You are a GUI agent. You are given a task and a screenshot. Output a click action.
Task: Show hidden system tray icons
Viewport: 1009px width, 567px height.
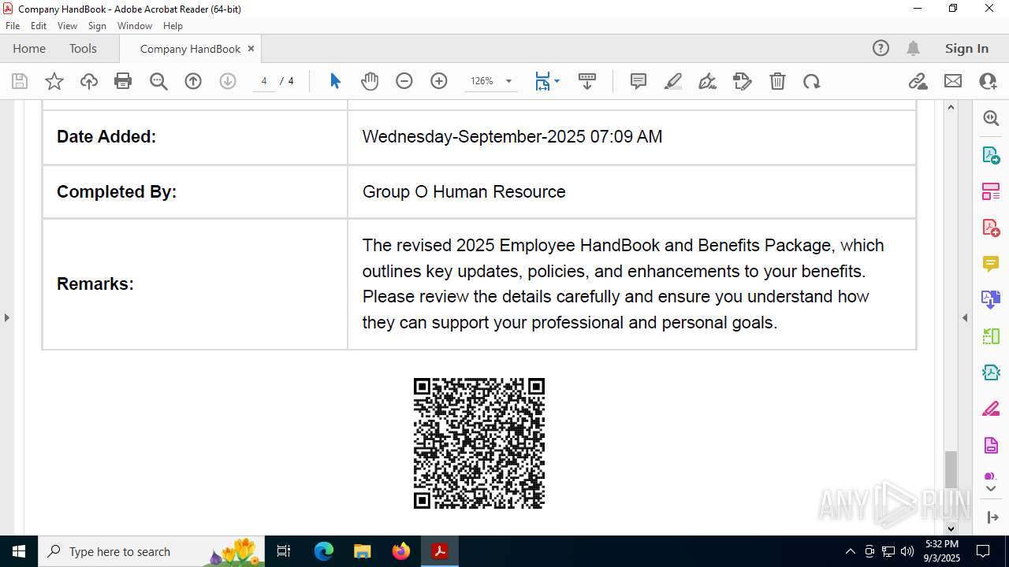[x=850, y=551]
